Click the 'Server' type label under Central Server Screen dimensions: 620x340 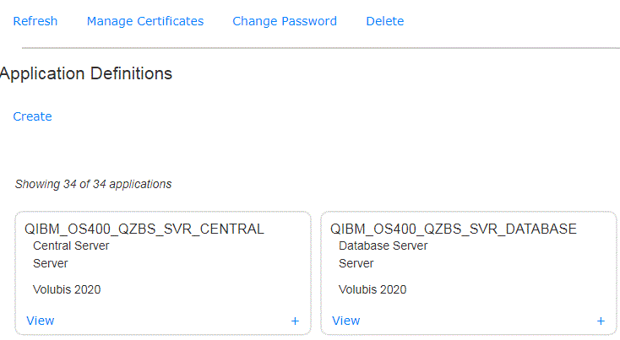[51, 263]
